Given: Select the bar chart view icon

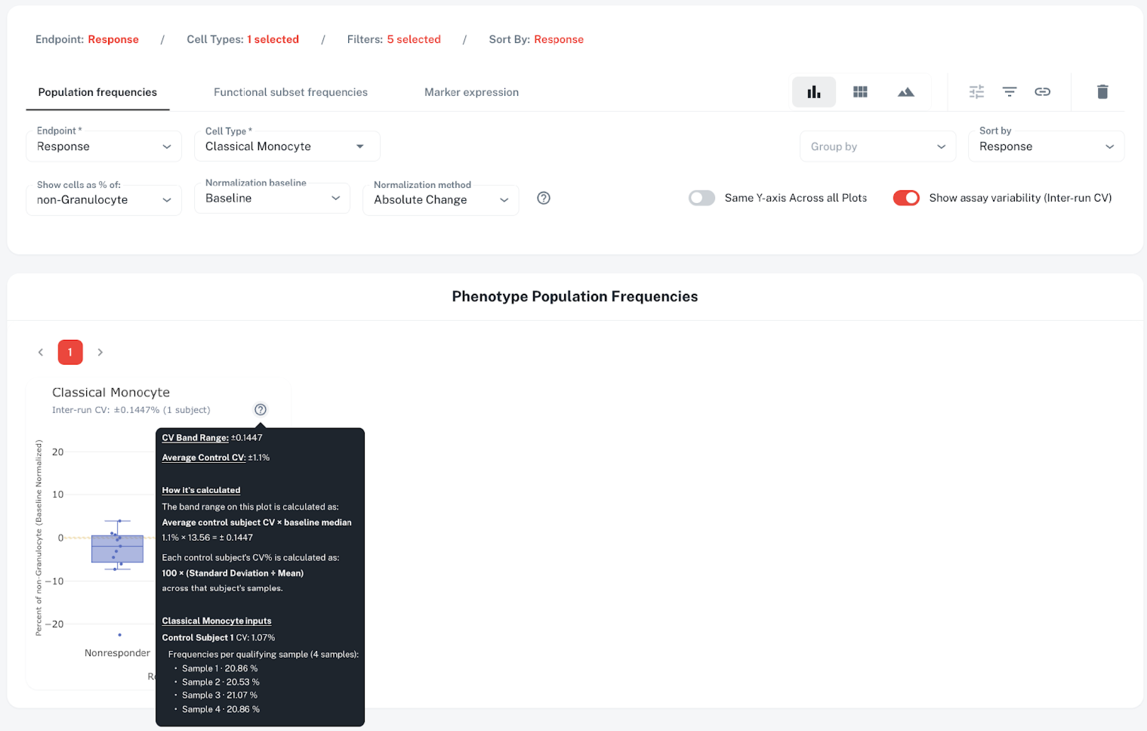Looking at the screenshot, I should [813, 92].
